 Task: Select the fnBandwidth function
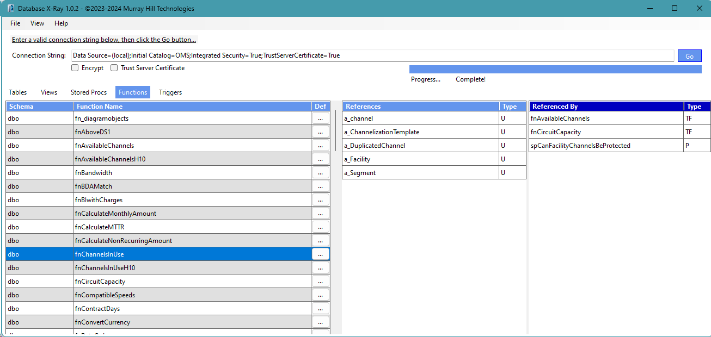[193, 172]
